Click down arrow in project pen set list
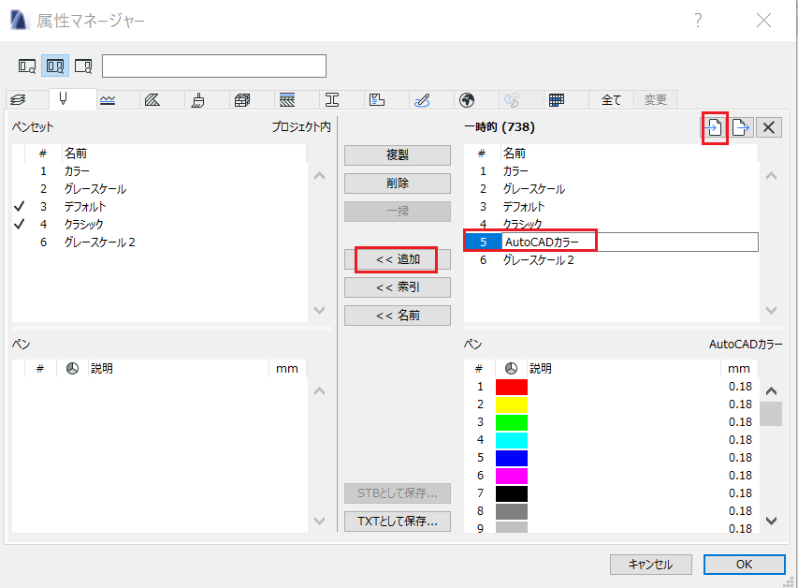Screen dimensions: 798x588 point(320,310)
